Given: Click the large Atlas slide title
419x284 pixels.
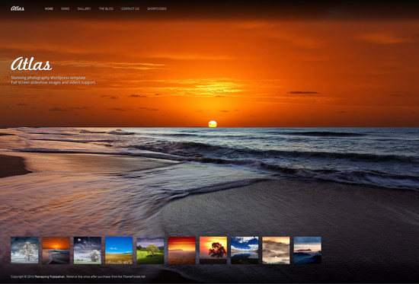Looking at the screenshot, I should pos(31,64).
